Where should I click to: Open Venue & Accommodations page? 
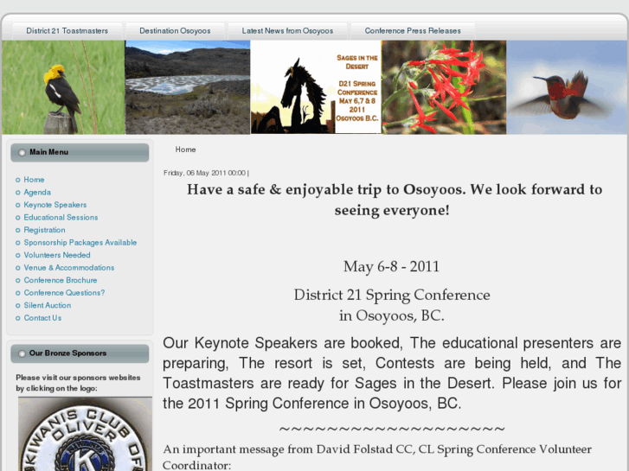coord(69,267)
